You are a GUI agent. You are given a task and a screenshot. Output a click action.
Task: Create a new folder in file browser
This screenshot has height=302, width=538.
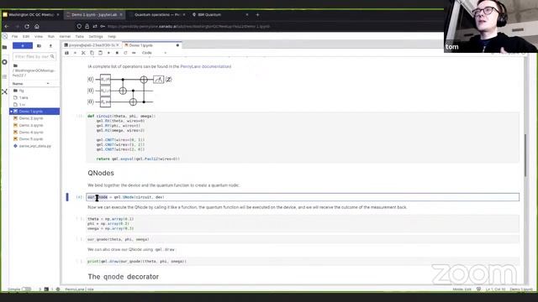[x=40, y=45]
